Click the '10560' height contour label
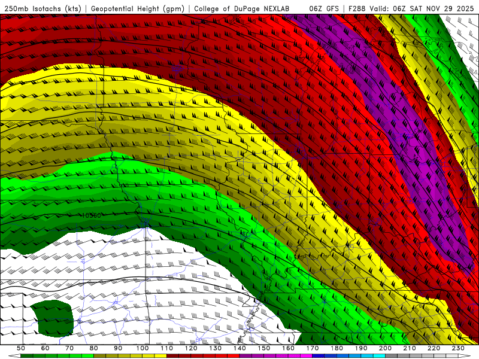 pos(92,215)
